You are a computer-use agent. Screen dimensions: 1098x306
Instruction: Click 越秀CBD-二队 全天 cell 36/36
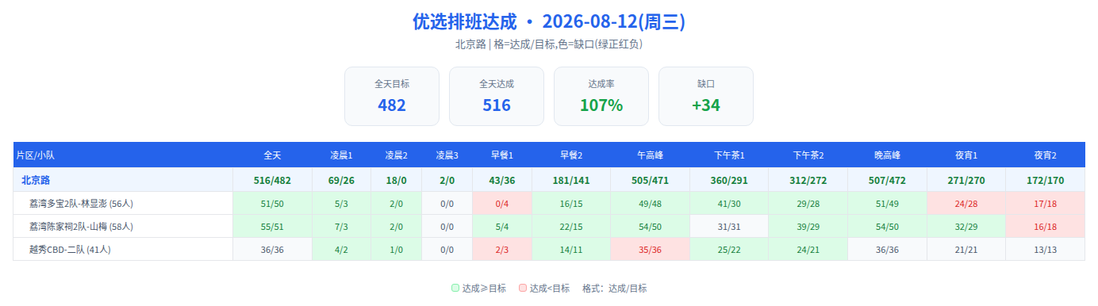[x=272, y=249]
